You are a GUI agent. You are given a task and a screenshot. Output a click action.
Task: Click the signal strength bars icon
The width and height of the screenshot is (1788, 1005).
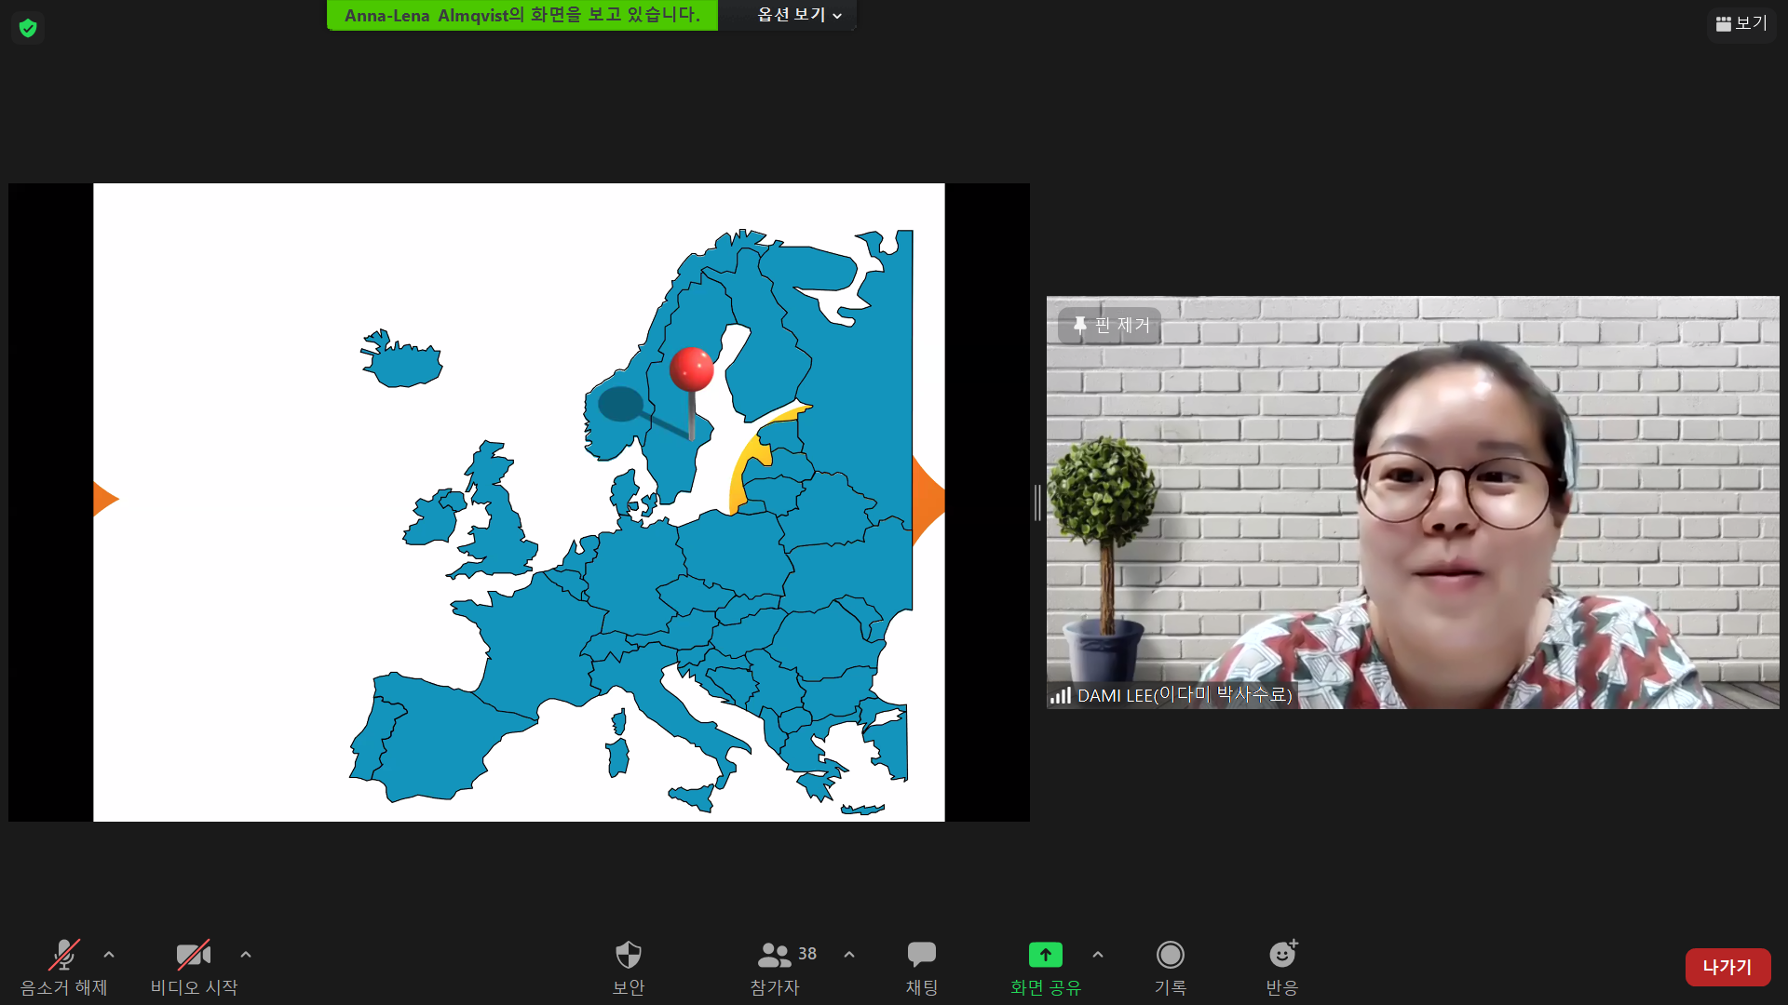click(1061, 695)
